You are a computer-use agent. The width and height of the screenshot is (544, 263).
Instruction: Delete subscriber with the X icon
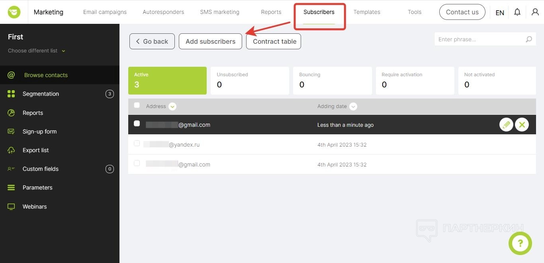(522, 125)
